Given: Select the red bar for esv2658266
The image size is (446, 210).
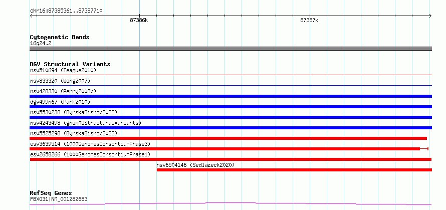Looking at the screenshot, I should [x=231, y=159].
